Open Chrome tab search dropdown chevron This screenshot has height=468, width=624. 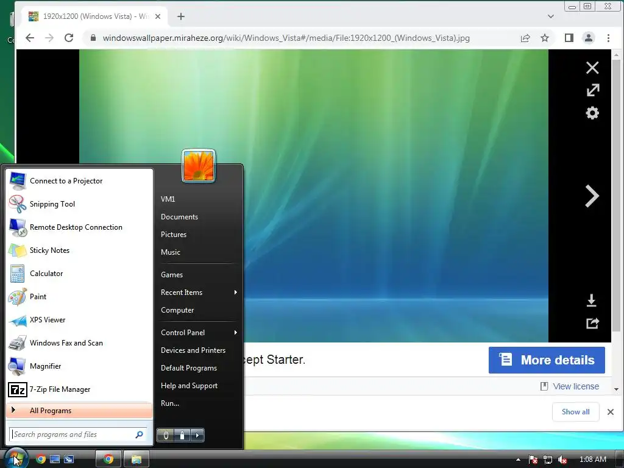click(551, 16)
